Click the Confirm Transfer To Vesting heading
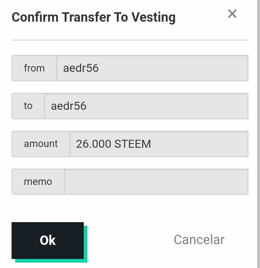Image resolution: width=260 pixels, height=268 pixels. click(94, 17)
